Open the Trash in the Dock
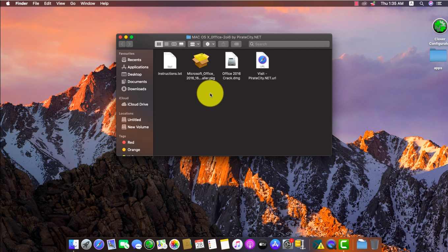This screenshot has width=448, height=252. point(374,244)
